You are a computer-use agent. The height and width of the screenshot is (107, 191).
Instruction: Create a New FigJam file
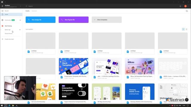(74, 20)
